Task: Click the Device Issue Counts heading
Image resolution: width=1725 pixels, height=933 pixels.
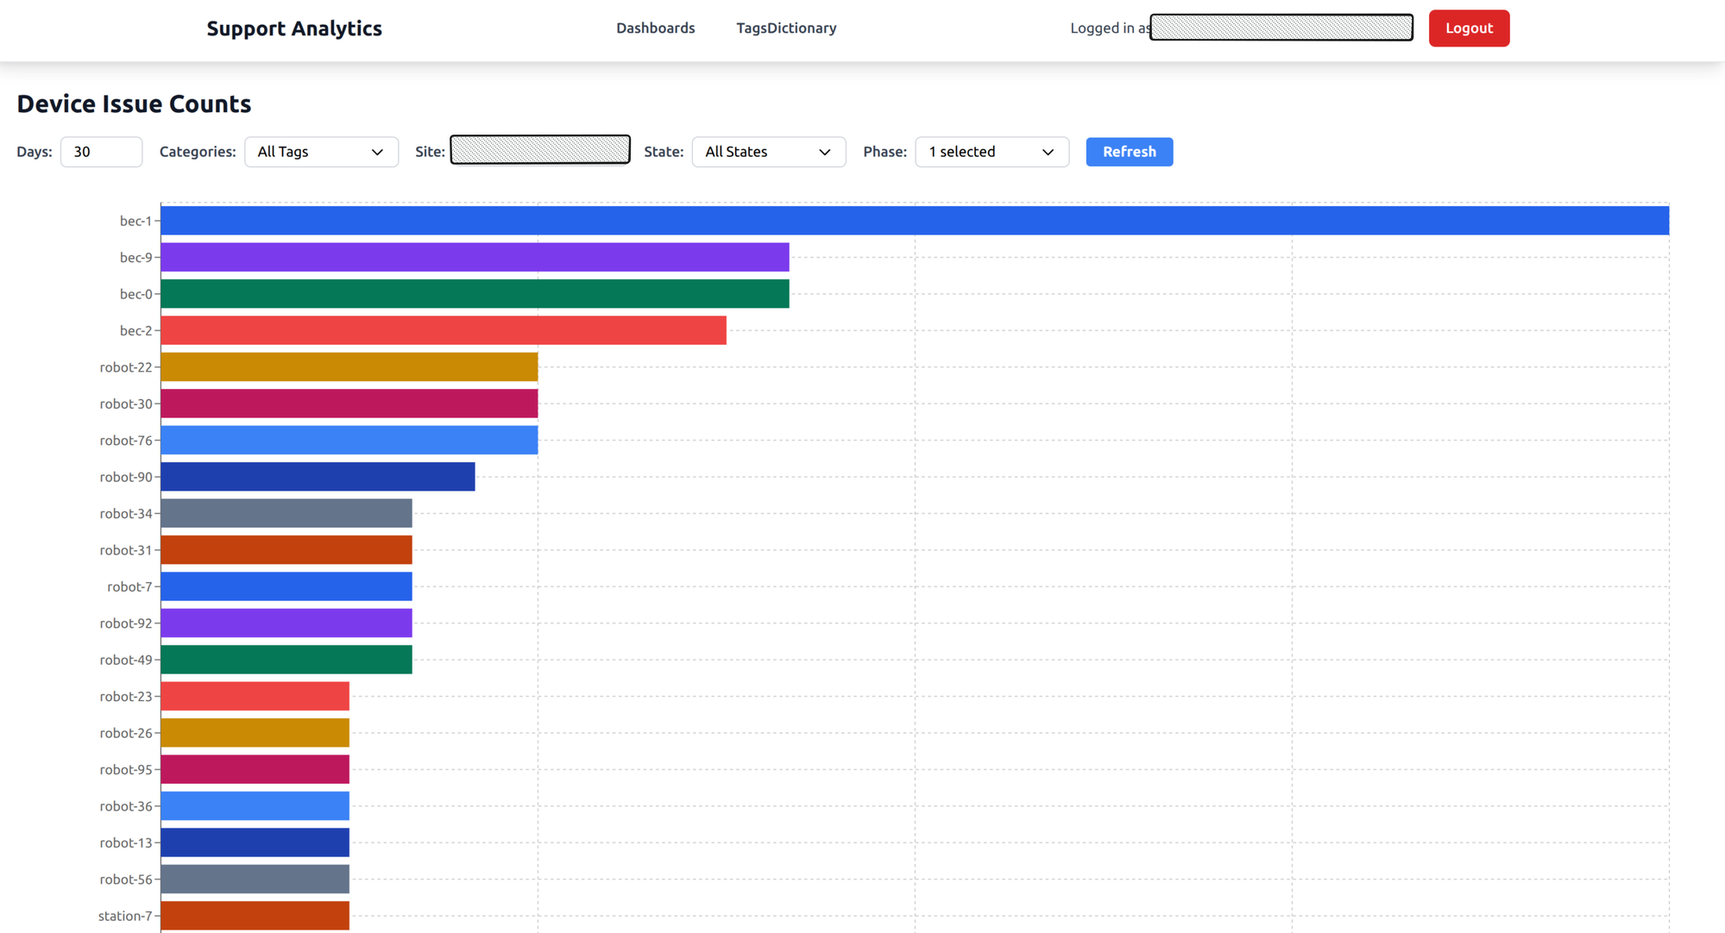Action: (134, 103)
